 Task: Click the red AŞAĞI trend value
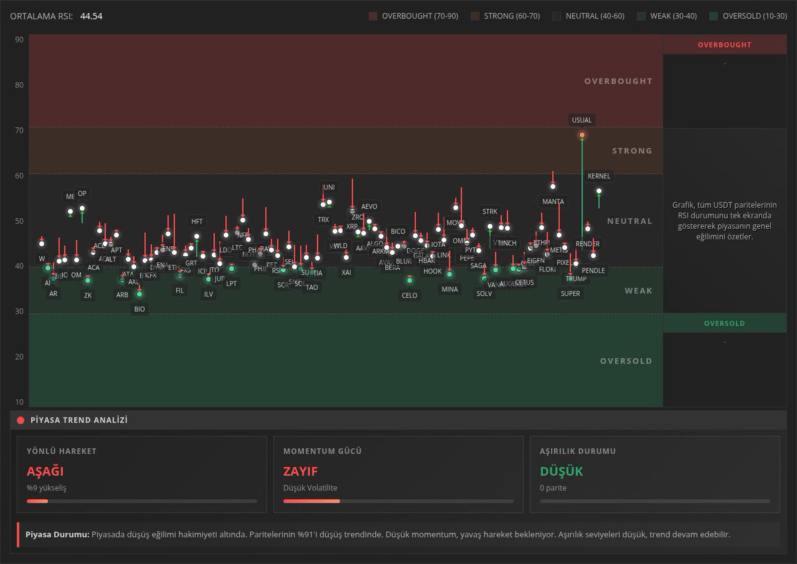(x=45, y=472)
